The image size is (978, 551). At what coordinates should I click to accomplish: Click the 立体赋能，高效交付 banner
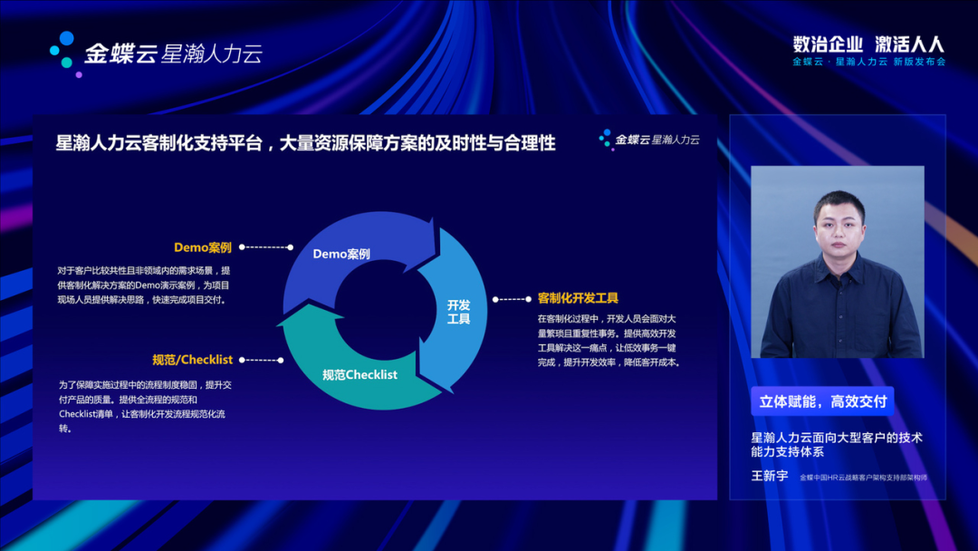point(822,401)
